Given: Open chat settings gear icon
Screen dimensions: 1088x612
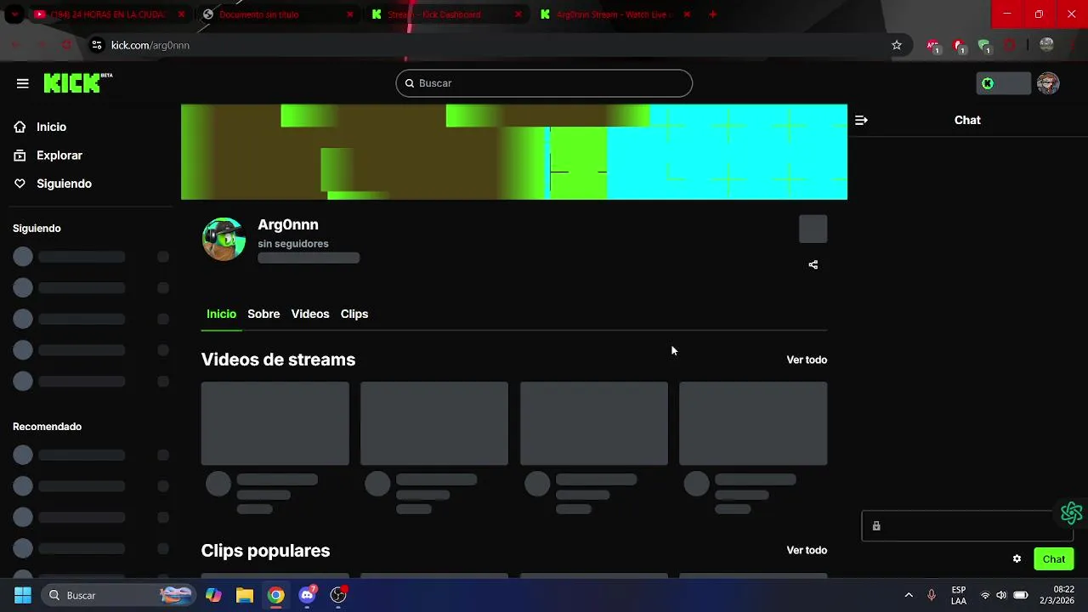Looking at the screenshot, I should click(1017, 558).
